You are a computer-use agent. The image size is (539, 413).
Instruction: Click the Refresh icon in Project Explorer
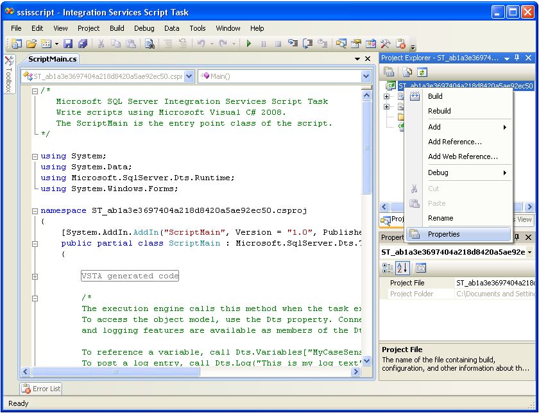point(422,72)
